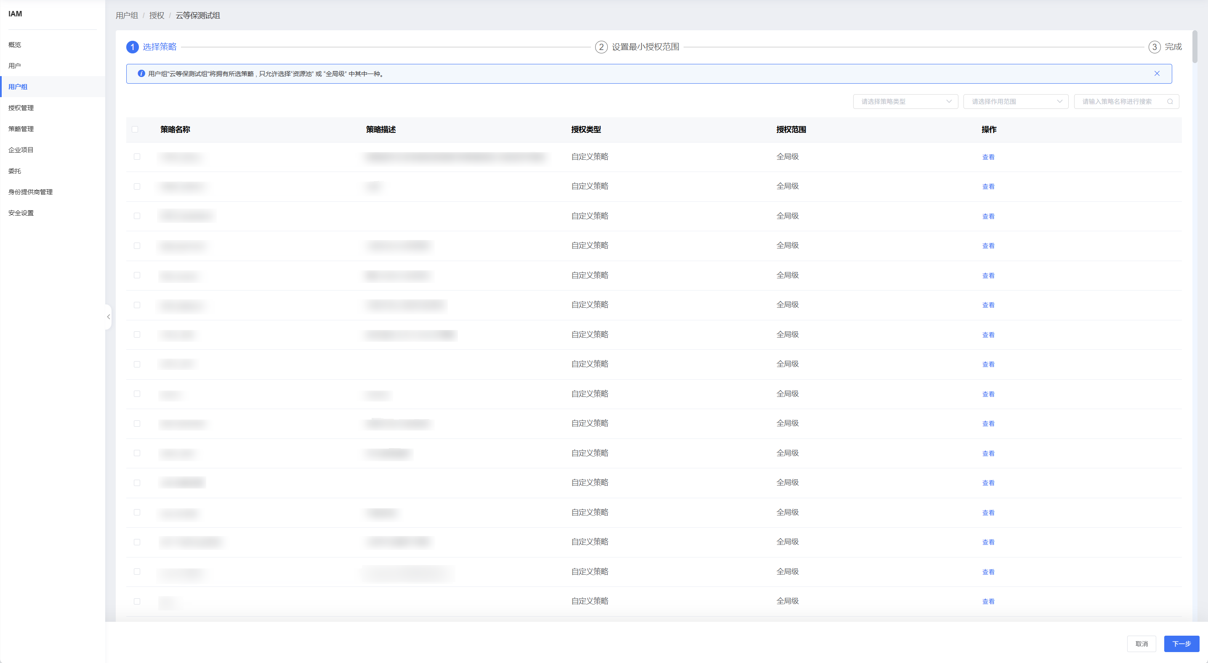1208x663 pixels.
Task: Click the 选择策略 step label
Action: 160,47
